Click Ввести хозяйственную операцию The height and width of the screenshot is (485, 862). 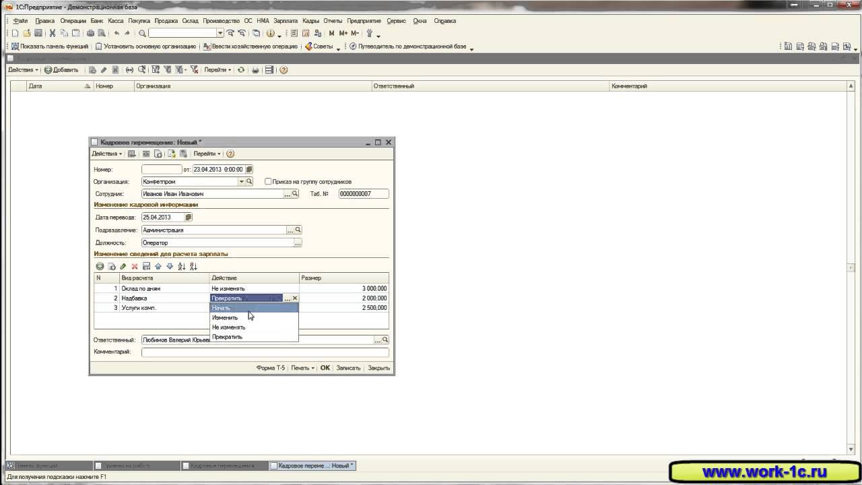250,46
